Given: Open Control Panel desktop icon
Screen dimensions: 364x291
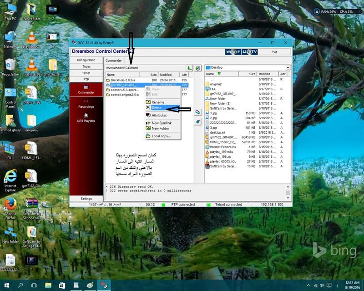Looking at the screenshot, I should point(10,98).
